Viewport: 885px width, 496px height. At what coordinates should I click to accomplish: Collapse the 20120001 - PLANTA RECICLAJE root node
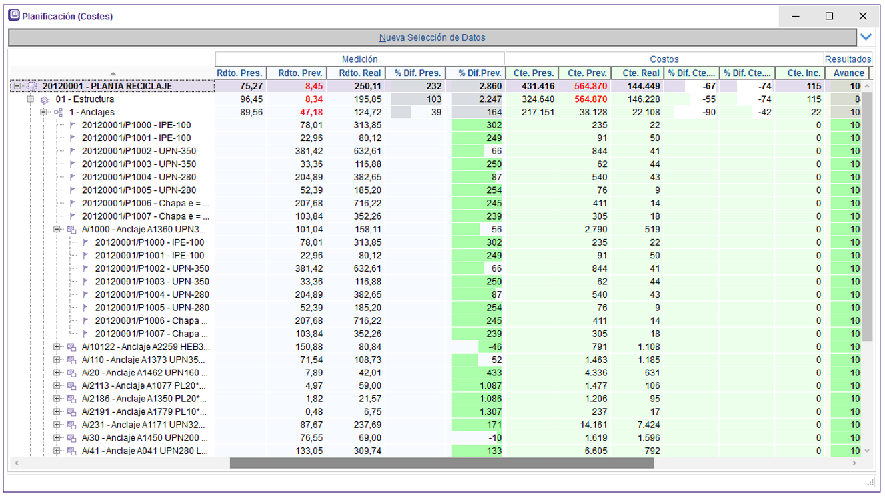pyautogui.click(x=17, y=86)
